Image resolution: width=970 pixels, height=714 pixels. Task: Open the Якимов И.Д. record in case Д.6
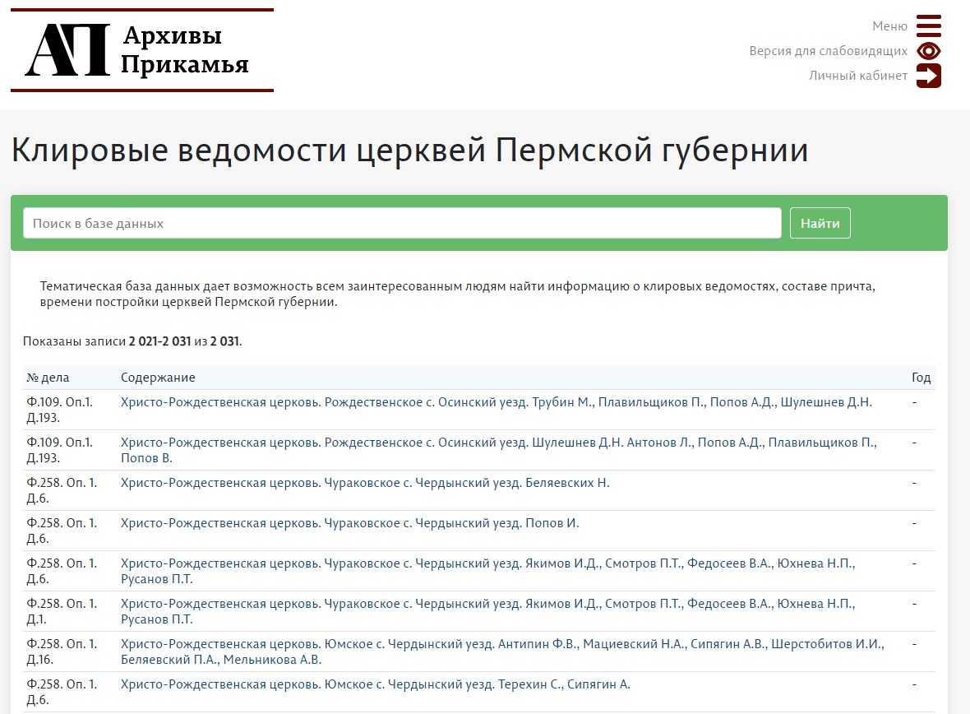click(487, 563)
